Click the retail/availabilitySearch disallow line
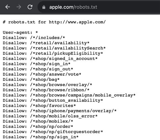Screen dimensions: 160x140 (54, 48)
